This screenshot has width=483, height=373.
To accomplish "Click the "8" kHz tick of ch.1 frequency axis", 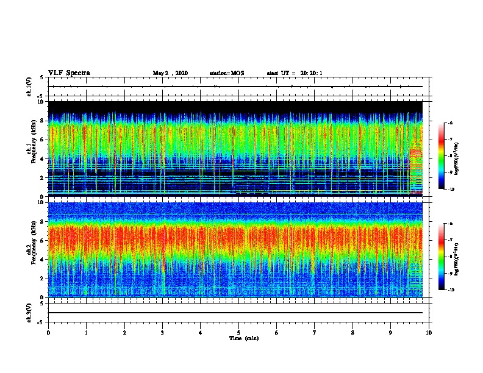I will (x=43, y=121).
